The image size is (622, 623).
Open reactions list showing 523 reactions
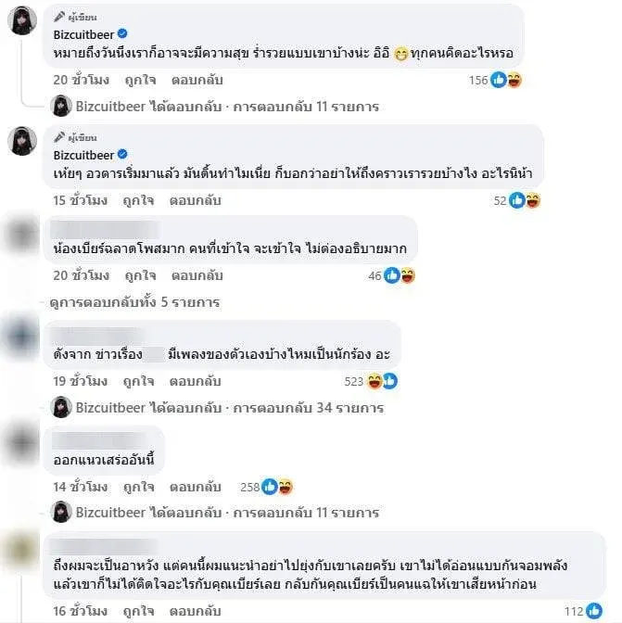click(371, 381)
